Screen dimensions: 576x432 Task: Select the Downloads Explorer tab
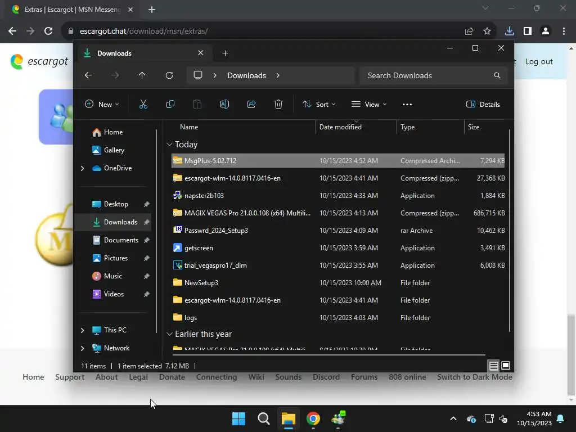click(144, 53)
